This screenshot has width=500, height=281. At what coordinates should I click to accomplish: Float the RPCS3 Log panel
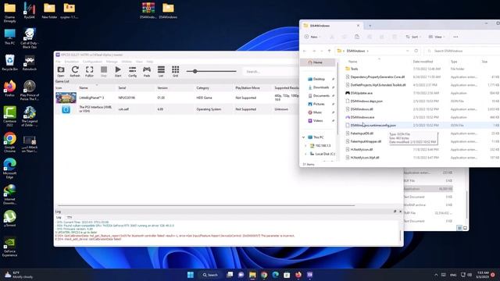pyautogui.click(x=395, y=212)
